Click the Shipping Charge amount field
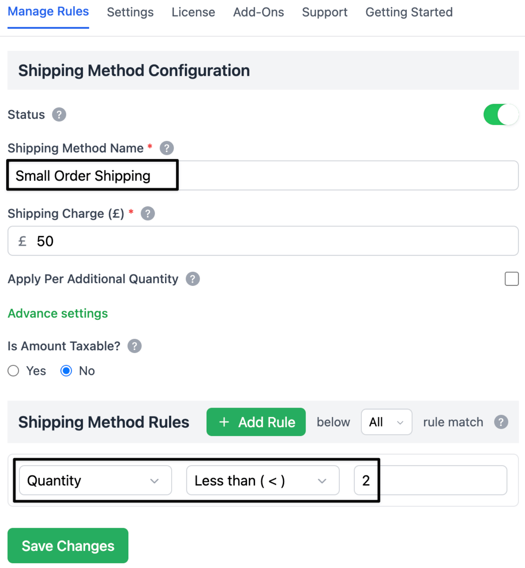 263,241
